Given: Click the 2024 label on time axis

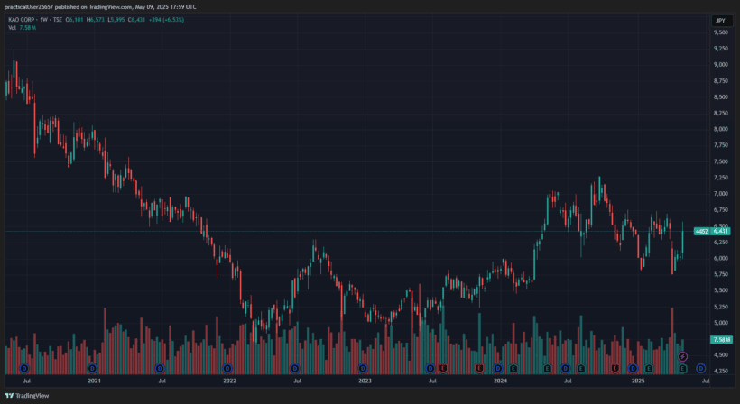Looking at the screenshot, I should [500, 381].
